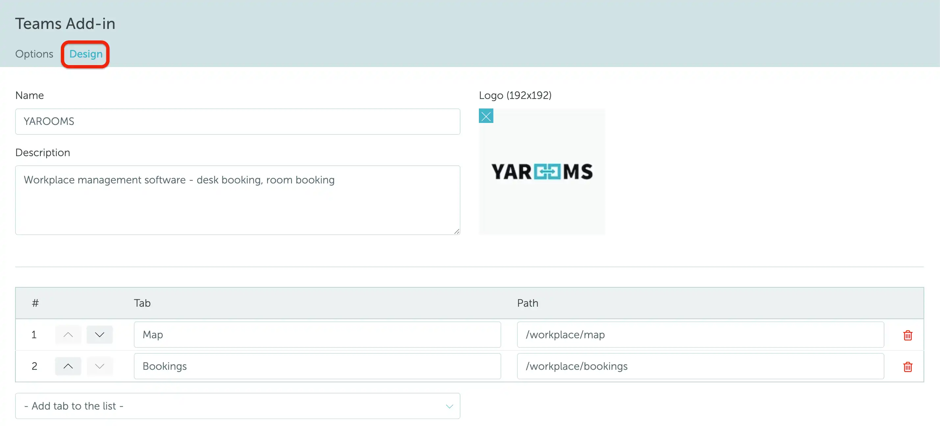Focus the Name field containing YAROOMS

(x=237, y=121)
